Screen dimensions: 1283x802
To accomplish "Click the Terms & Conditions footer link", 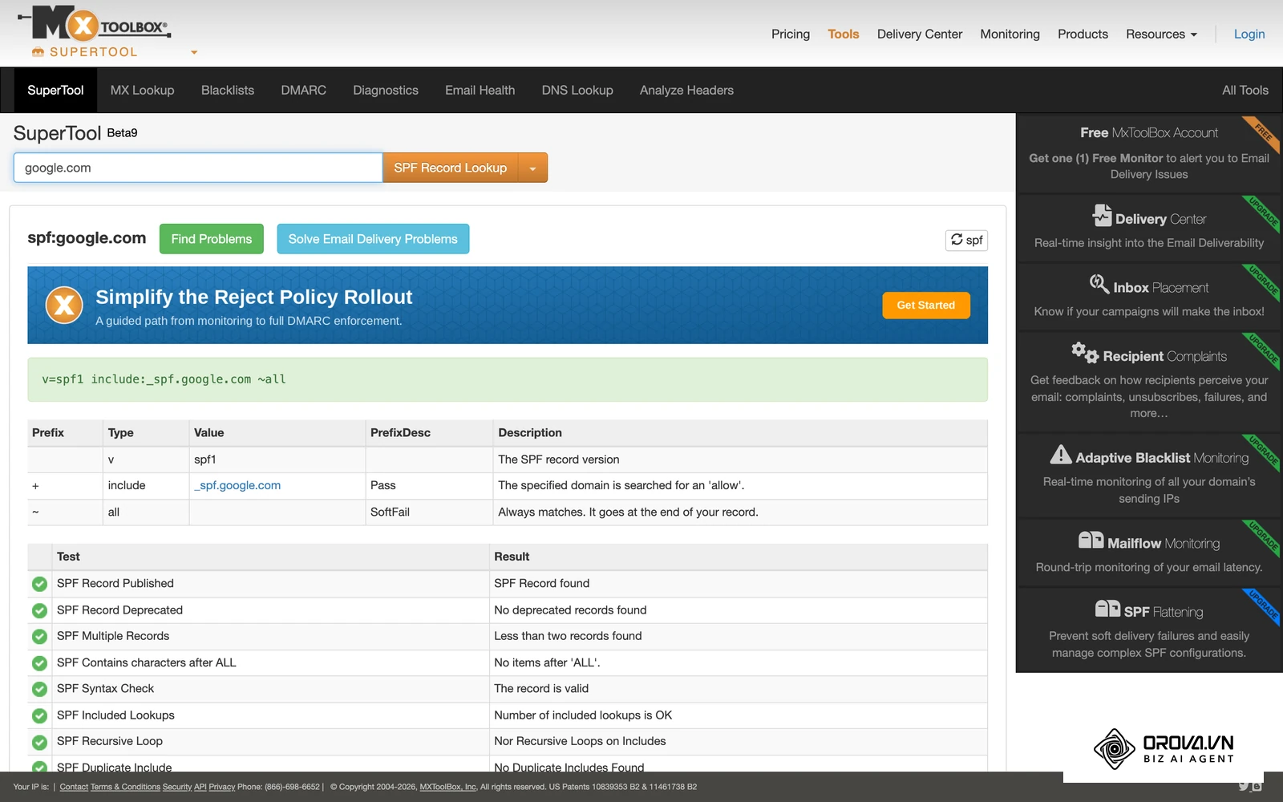I will 125,787.
